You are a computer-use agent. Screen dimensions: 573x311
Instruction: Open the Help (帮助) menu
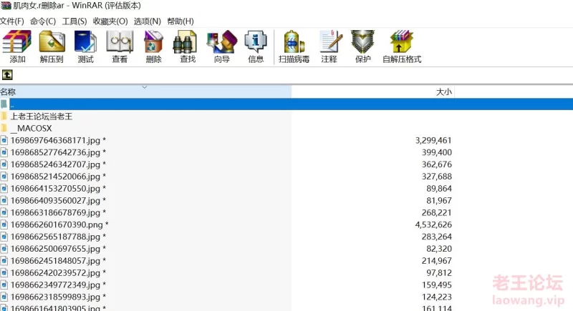click(180, 21)
